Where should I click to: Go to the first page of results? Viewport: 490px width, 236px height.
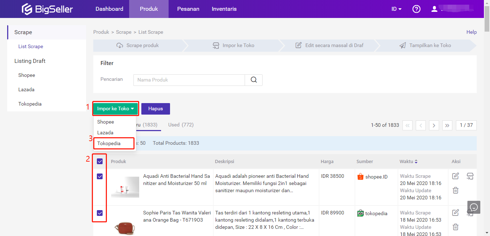coord(407,125)
